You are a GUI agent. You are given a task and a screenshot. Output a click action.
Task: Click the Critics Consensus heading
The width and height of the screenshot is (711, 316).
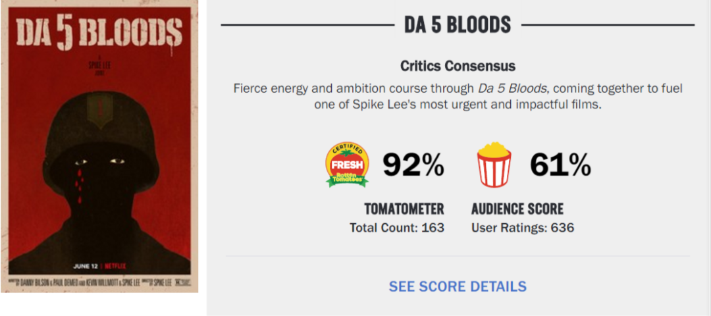[458, 66]
